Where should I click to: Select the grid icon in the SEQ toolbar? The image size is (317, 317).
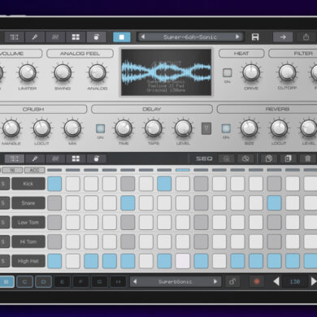pos(14,158)
